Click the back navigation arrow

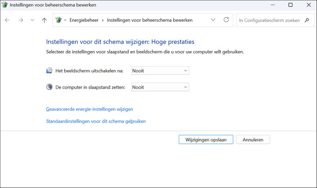point(7,20)
